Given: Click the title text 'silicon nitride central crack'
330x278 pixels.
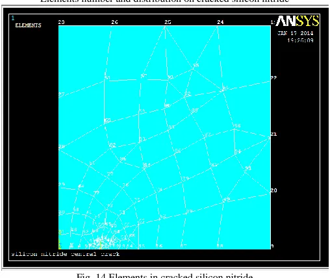Looking at the screenshot, I should coord(66,254).
